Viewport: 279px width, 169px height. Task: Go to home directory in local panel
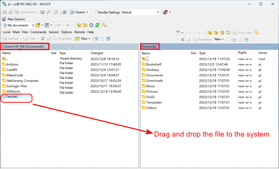click(x=91, y=25)
